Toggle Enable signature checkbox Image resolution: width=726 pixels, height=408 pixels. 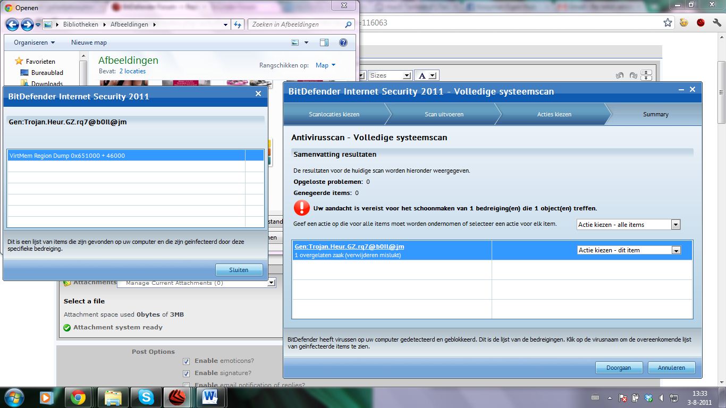pos(186,373)
